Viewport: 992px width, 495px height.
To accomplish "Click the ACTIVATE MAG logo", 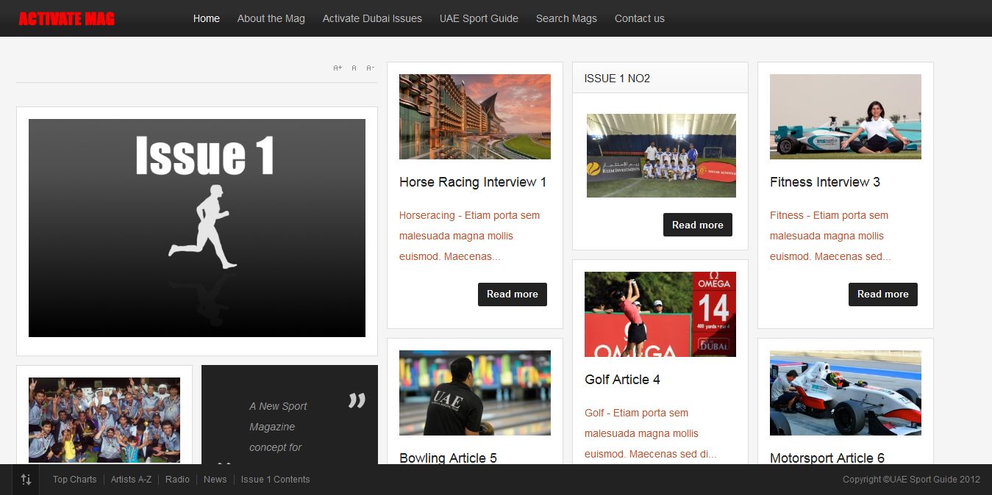I will pos(66,18).
